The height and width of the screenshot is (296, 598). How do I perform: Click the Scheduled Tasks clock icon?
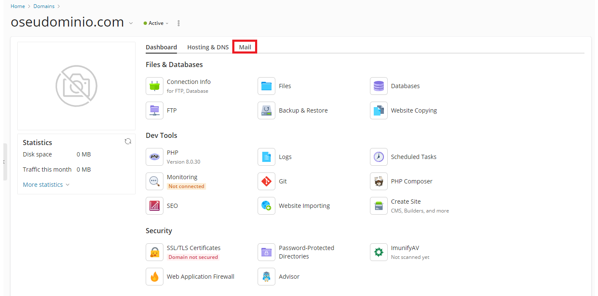click(378, 157)
